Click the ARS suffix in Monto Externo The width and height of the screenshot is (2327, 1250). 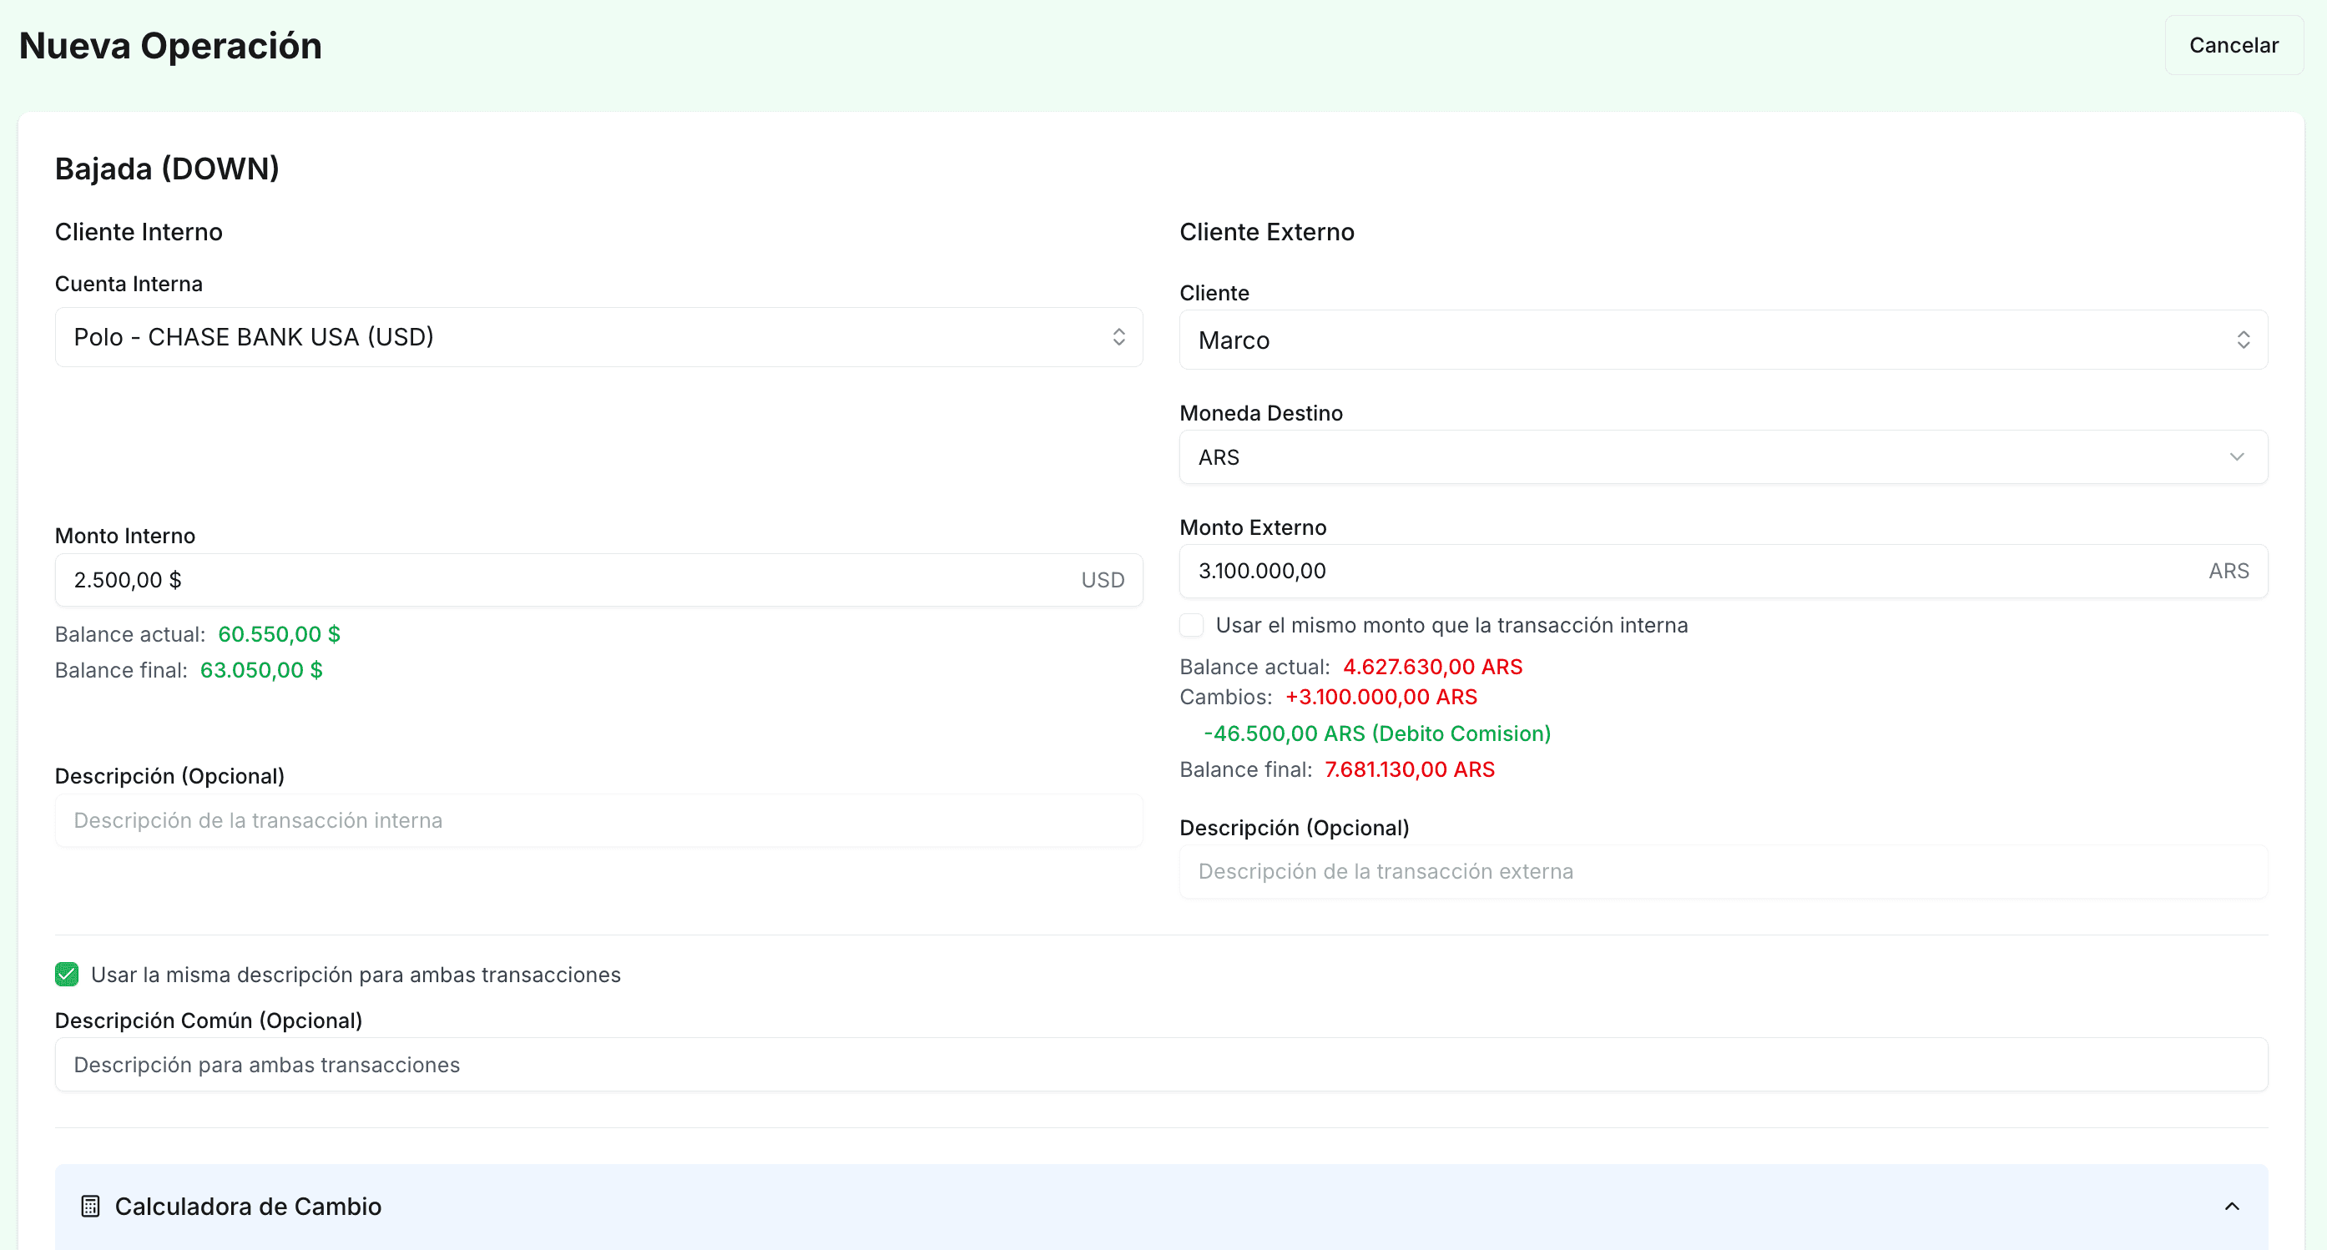pos(2228,571)
